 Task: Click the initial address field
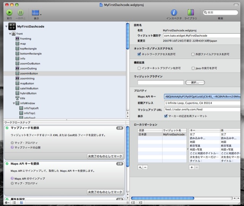[x=202, y=103]
